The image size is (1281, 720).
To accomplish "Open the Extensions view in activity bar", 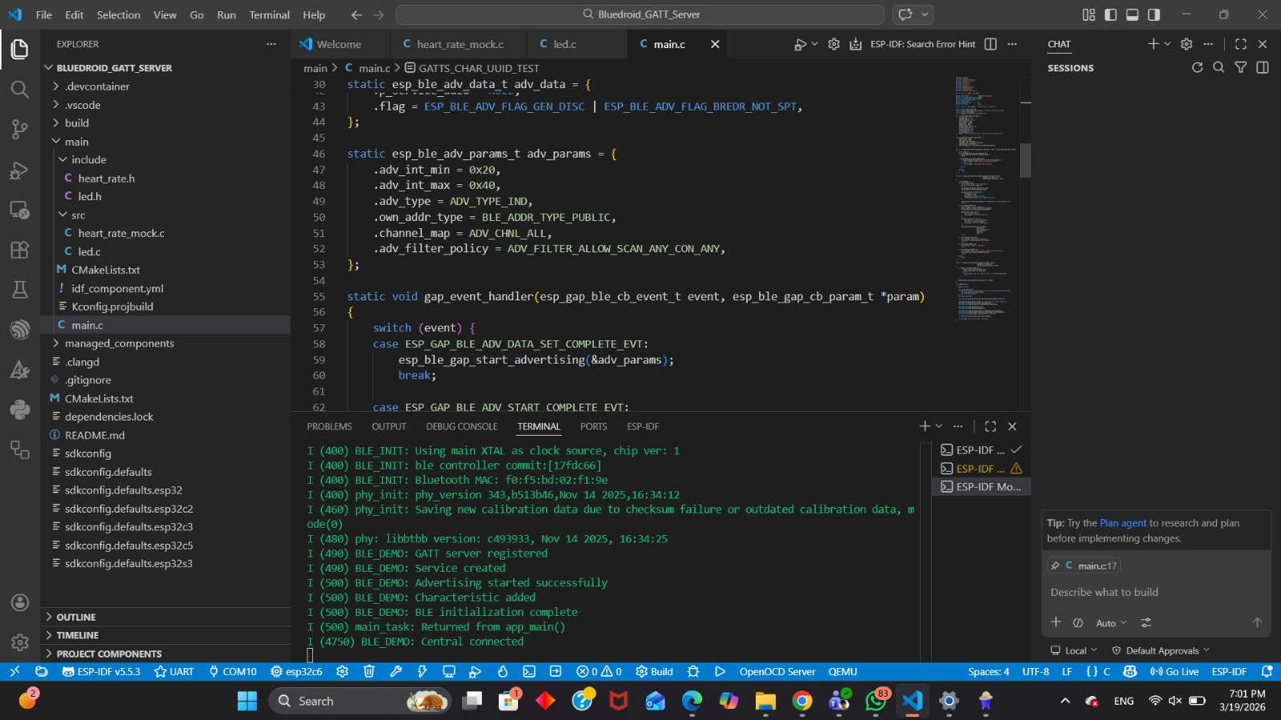I will click(19, 249).
